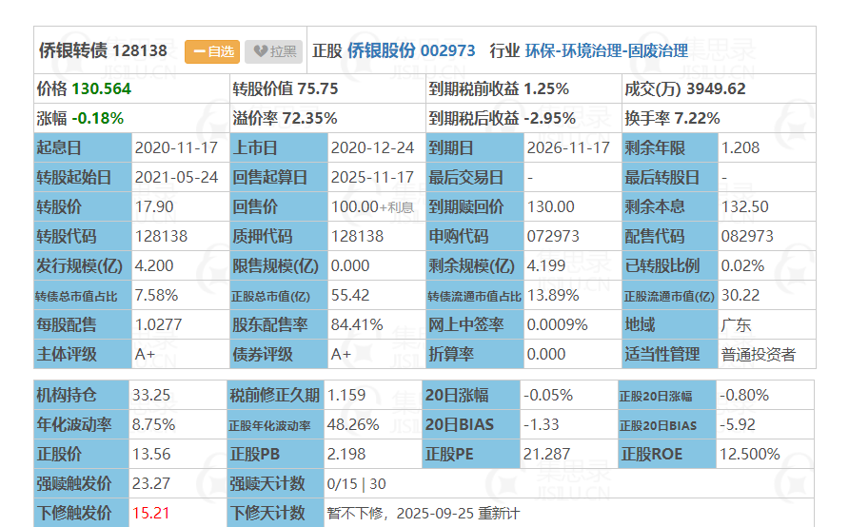Click the 涨幅 value -0.18%
The height and width of the screenshot is (527, 849).
coord(97,118)
